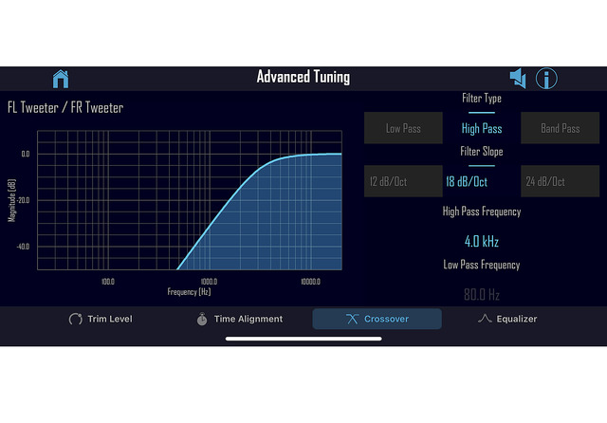Select the High Pass filter type
This screenshot has height=423, width=607.
click(482, 128)
